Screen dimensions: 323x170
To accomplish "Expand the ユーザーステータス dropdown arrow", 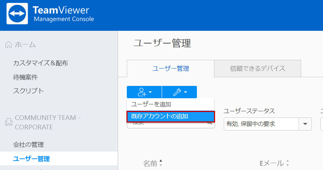I will pyautogui.click(x=305, y=124).
